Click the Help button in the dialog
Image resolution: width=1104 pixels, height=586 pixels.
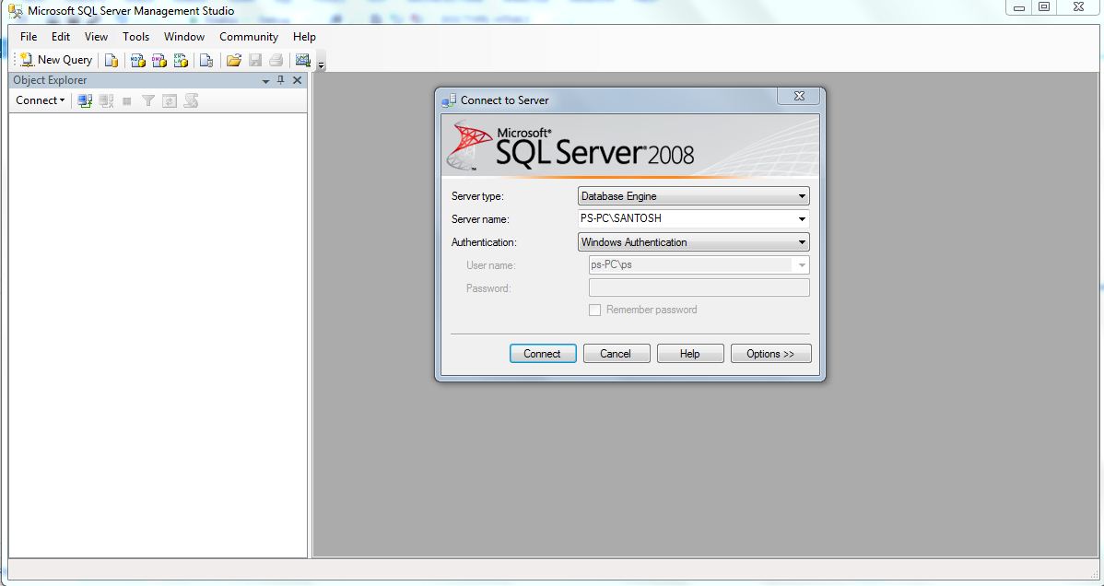click(x=690, y=354)
